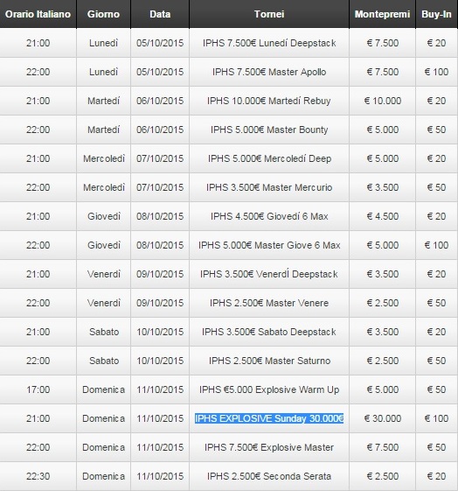Click the € 30.000 Montepremi value

382,418
